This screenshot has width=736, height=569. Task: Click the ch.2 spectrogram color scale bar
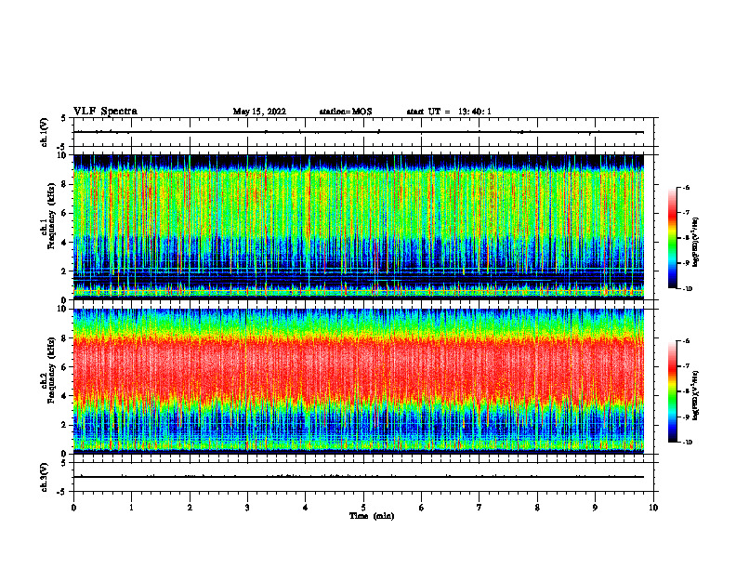(672, 391)
